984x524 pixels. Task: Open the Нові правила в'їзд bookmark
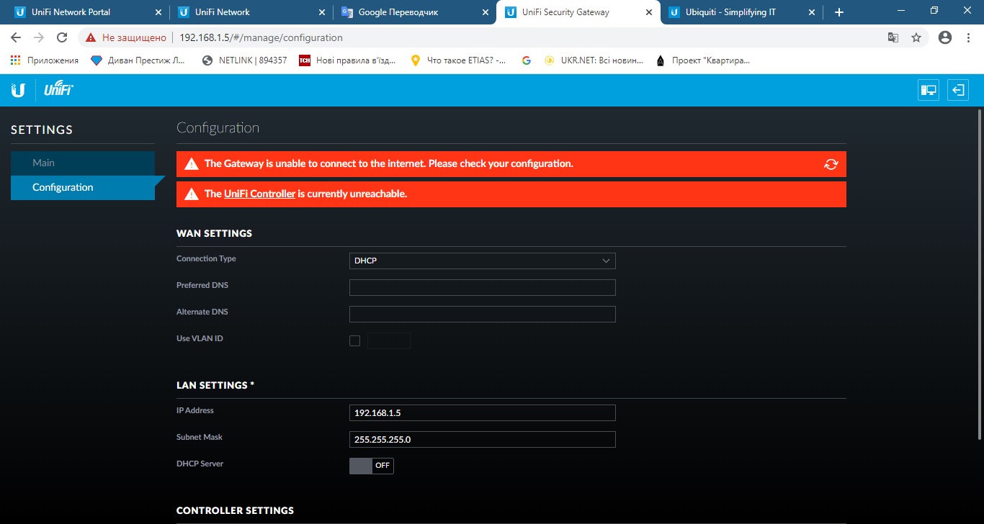click(348, 60)
